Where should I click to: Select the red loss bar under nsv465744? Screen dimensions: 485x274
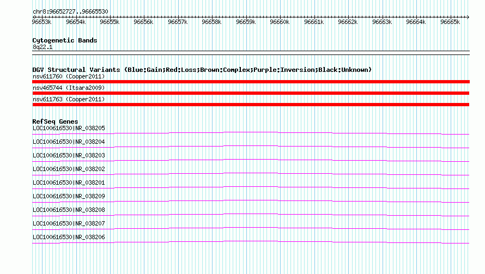pos(251,93)
